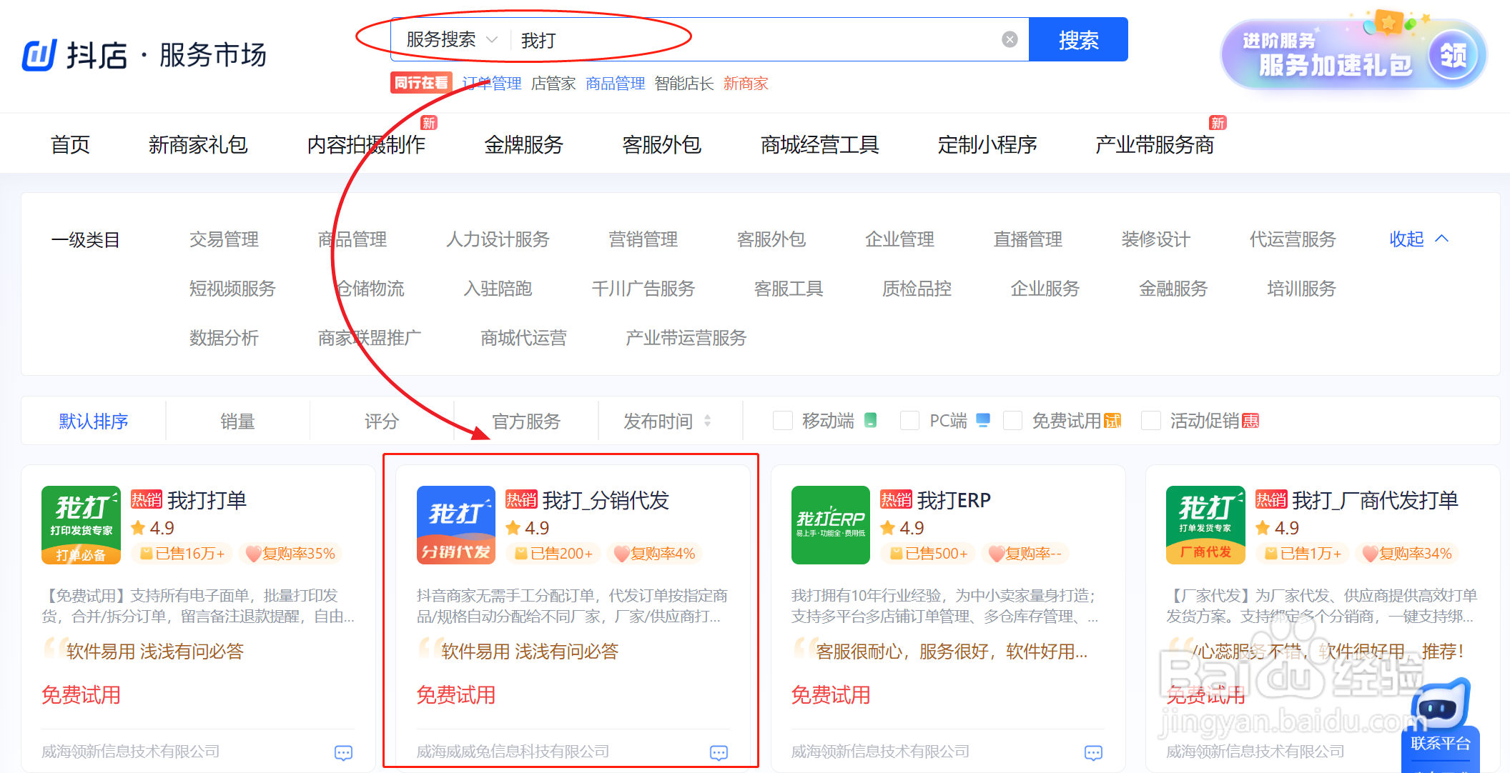This screenshot has height=773, width=1510.
Task: Open the 客服外包 nav tab
Action: [x=661, y=145]
